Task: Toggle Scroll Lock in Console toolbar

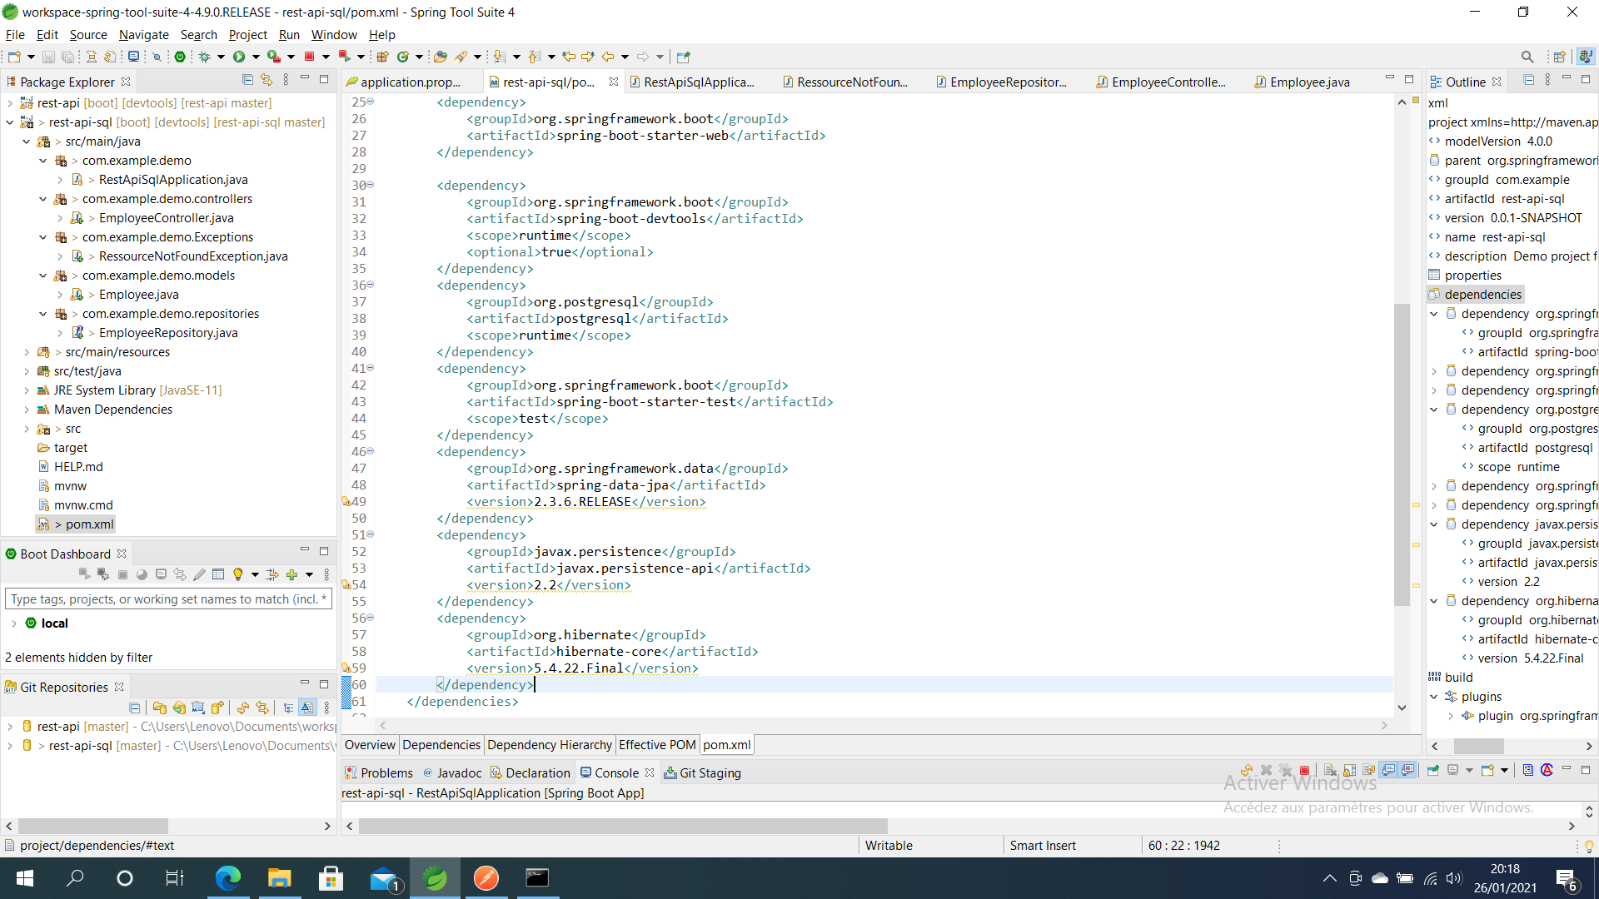Action: tap(1349, 771)
